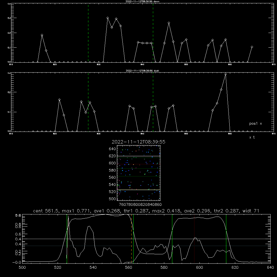
Task: Select the "max1 0.771" value in the header
Action: [76, 211]
